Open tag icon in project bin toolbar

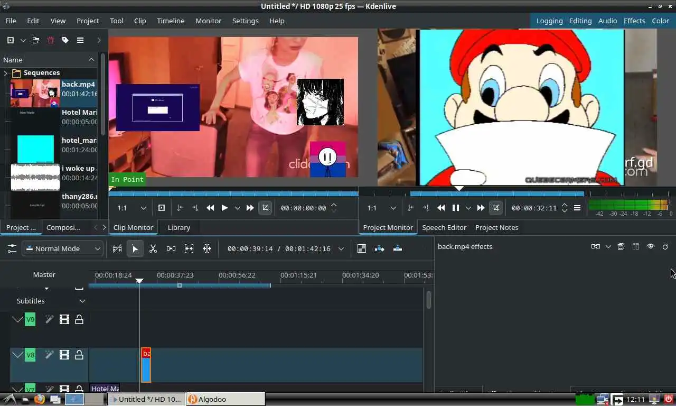(x=65, y=40)
